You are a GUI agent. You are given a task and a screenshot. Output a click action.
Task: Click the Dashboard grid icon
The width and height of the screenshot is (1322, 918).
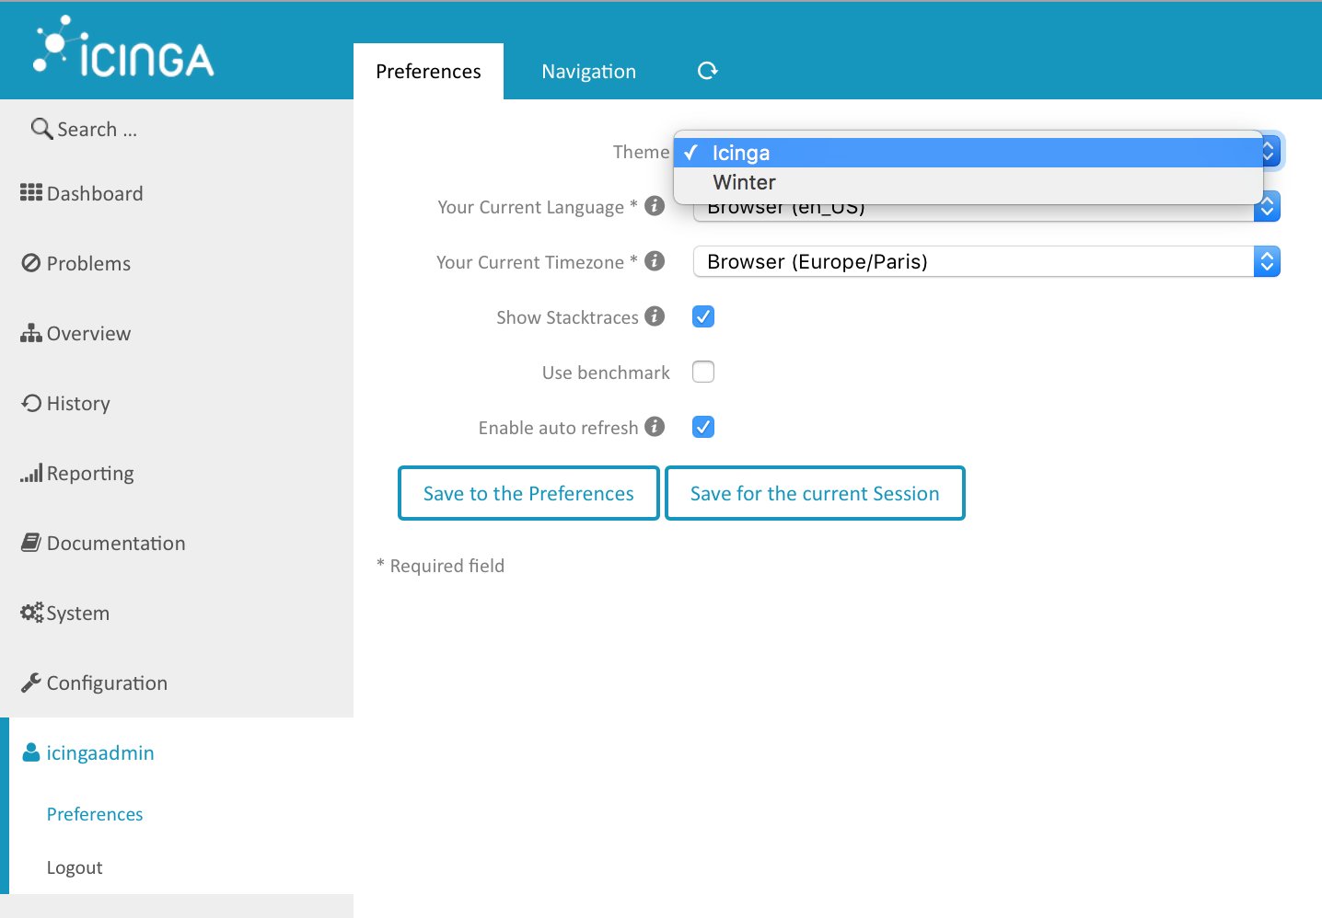[31, 192]
